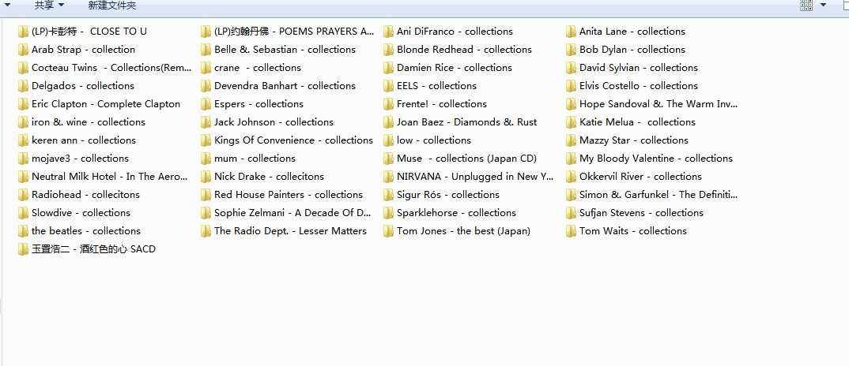Click the Ani DiFranco - collections name

455,32
